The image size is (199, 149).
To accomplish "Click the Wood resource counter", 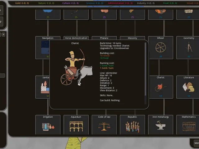I will click(x=193, y=3).
